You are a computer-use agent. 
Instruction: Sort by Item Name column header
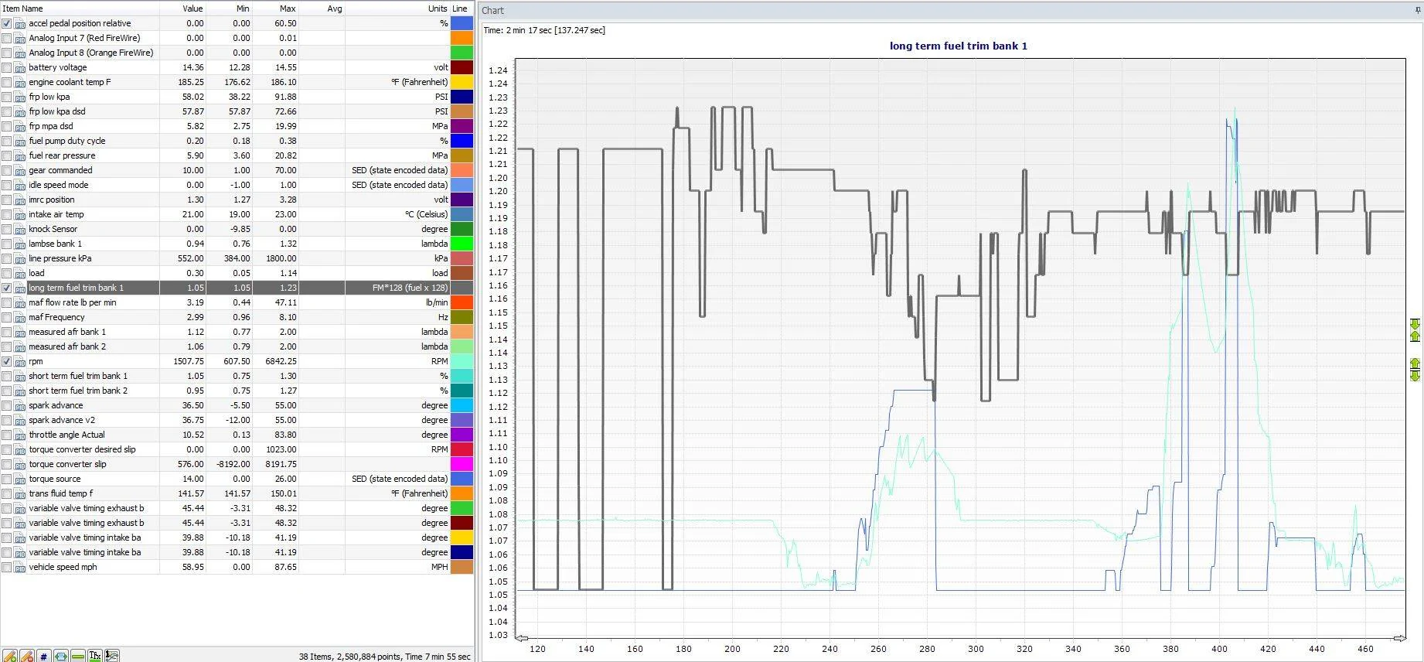click(x=80, y=9)
